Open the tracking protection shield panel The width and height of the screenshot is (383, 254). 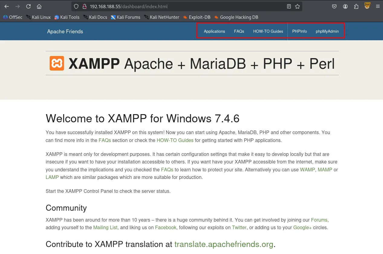76,6
